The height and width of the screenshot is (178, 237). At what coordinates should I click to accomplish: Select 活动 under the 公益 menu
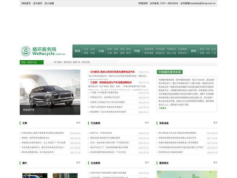(122, 49)
